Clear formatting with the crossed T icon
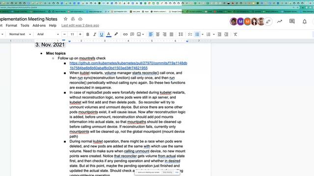314x176 pixels. pos(235,34)
